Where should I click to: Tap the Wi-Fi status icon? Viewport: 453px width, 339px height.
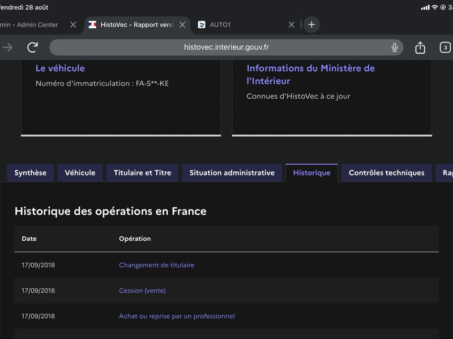[434, 7]
